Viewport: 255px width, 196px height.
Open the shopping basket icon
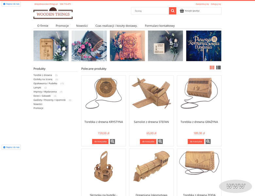pos(182,11)
